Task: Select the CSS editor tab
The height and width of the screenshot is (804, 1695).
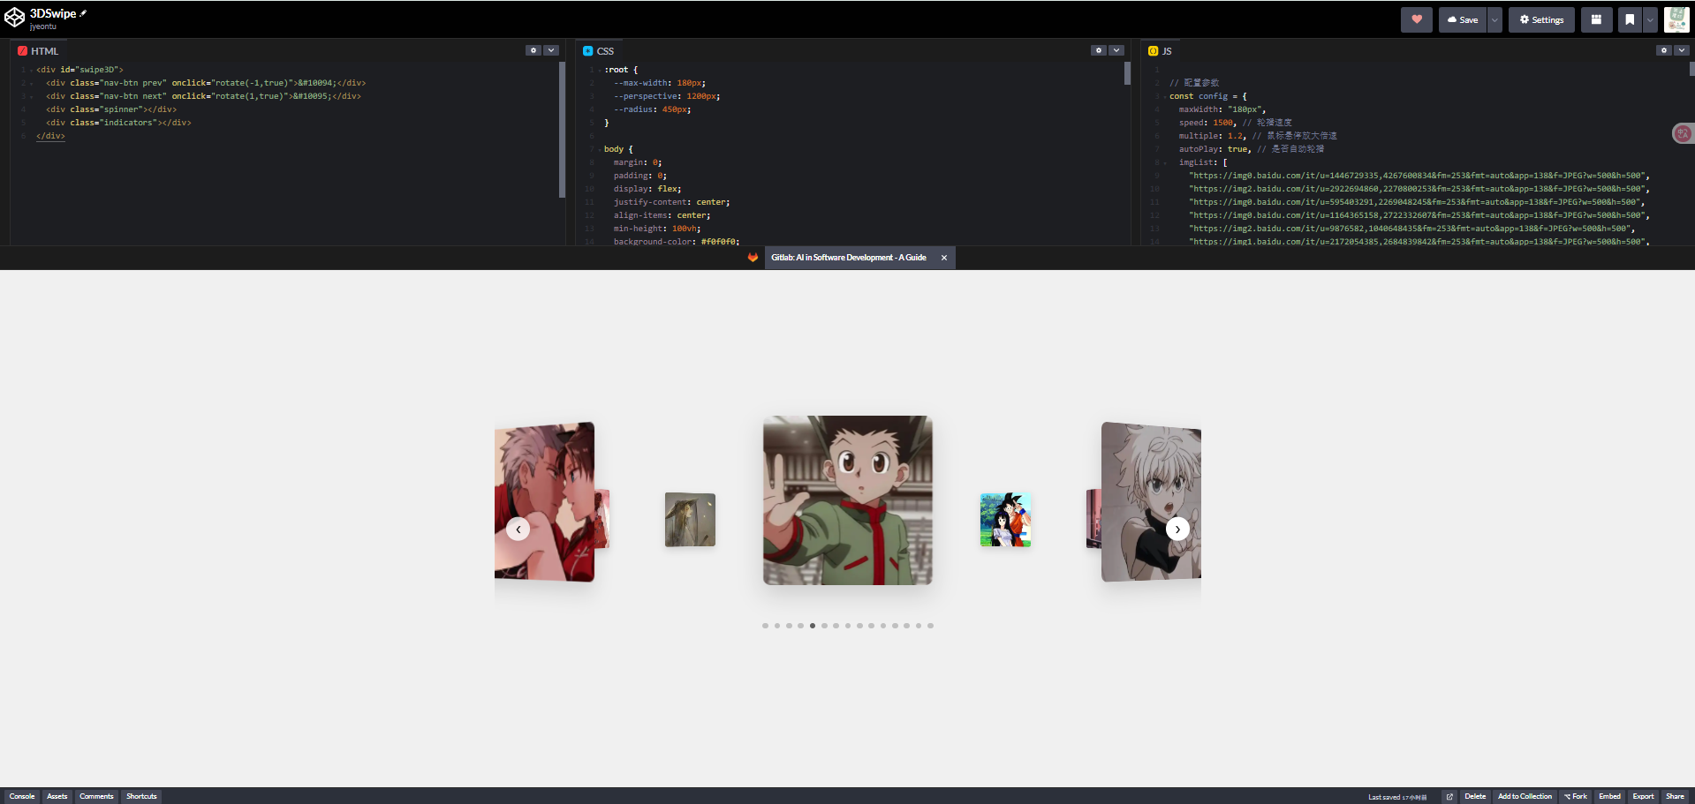Action: [599, 51]
